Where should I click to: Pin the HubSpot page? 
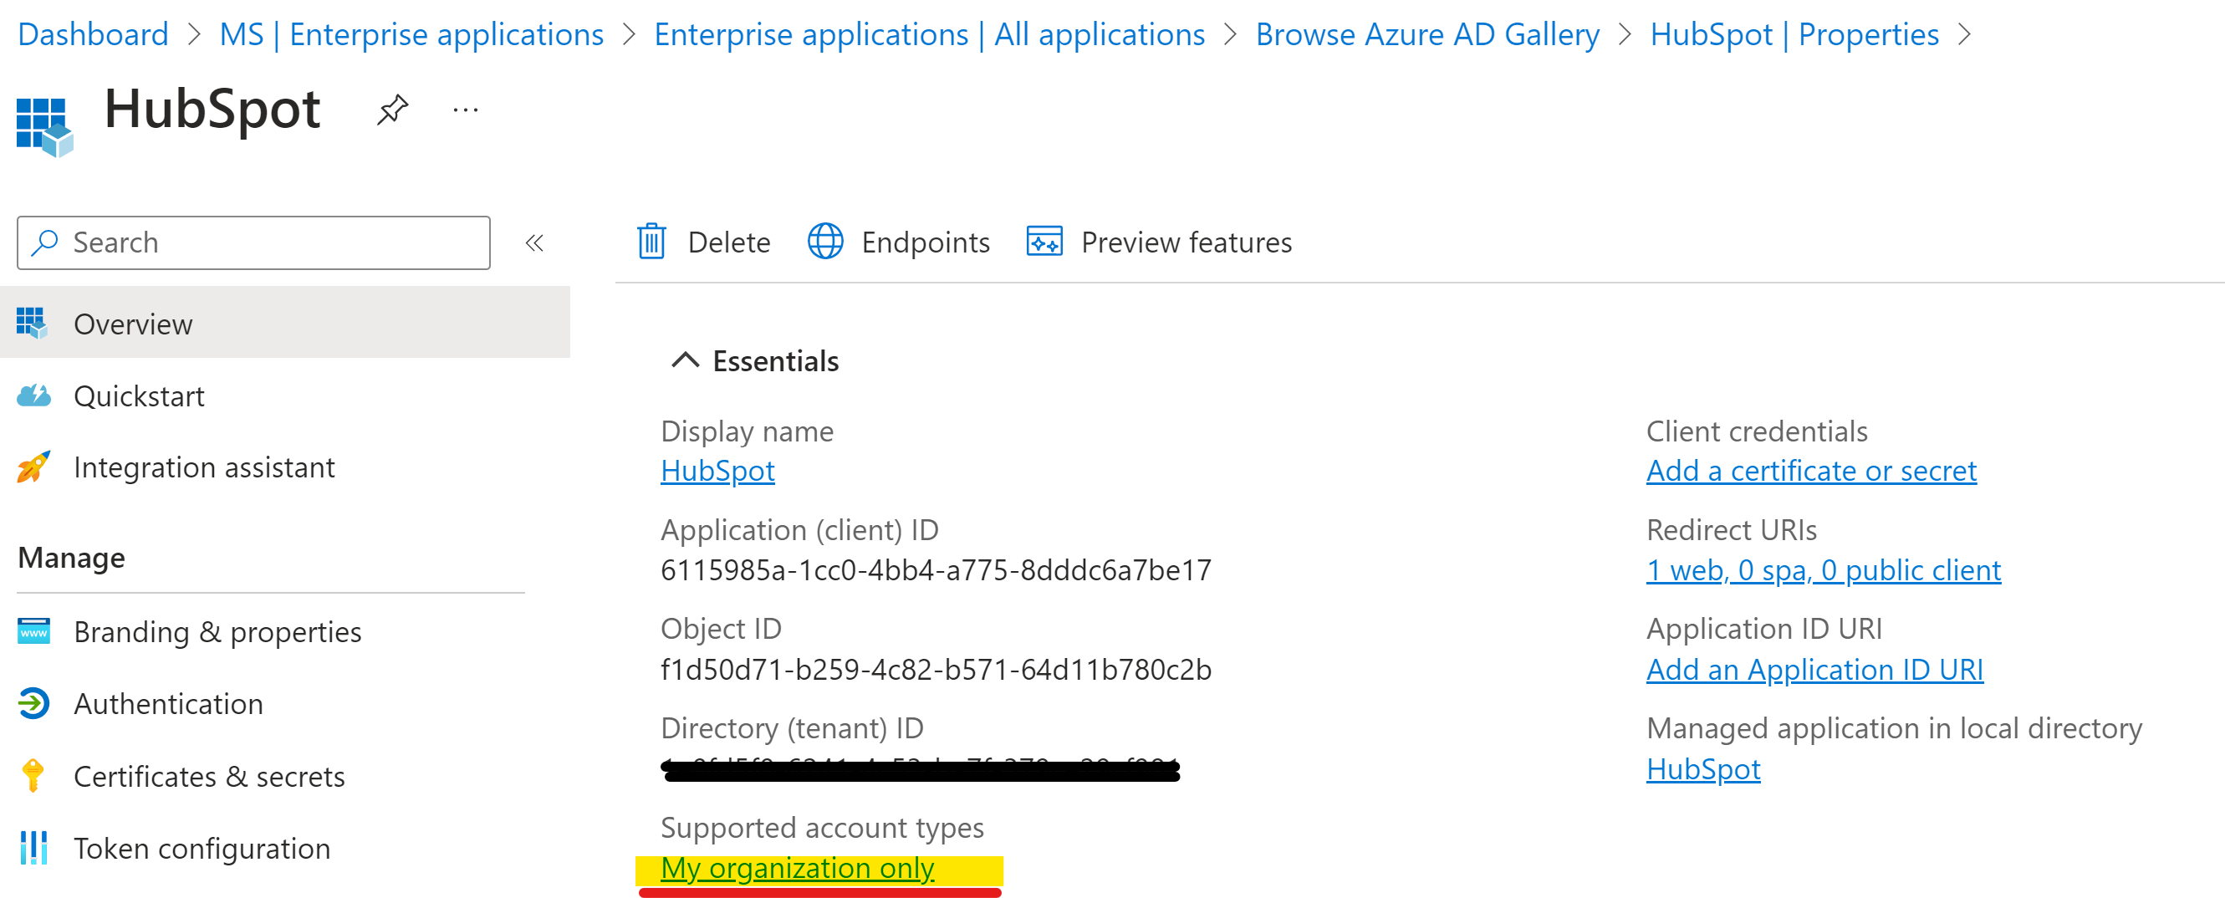tap(392, 110)
